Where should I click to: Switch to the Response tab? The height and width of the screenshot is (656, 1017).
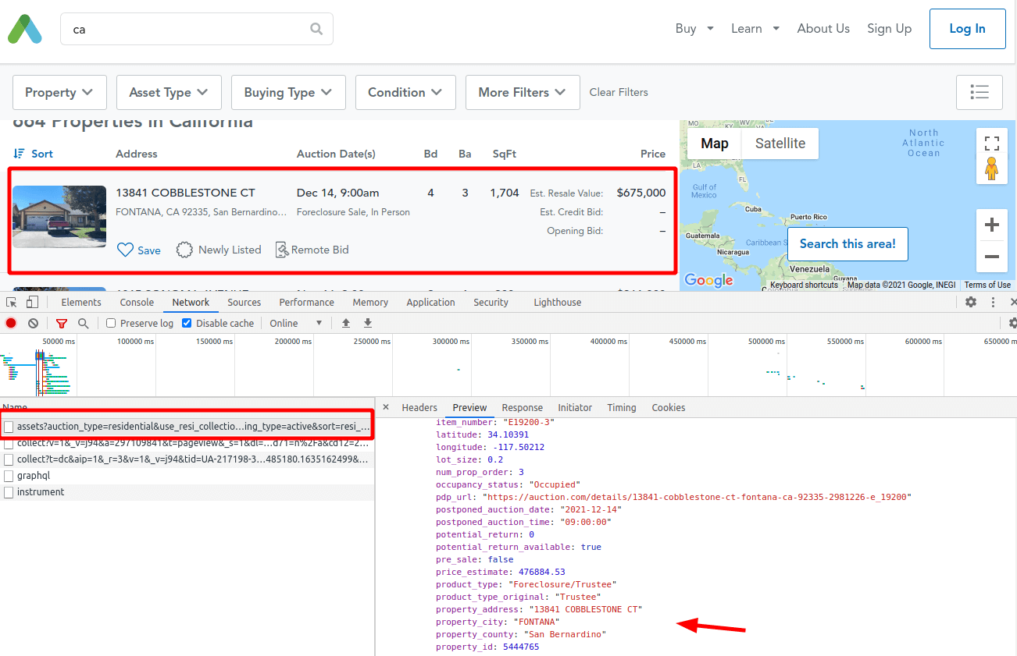522,407
